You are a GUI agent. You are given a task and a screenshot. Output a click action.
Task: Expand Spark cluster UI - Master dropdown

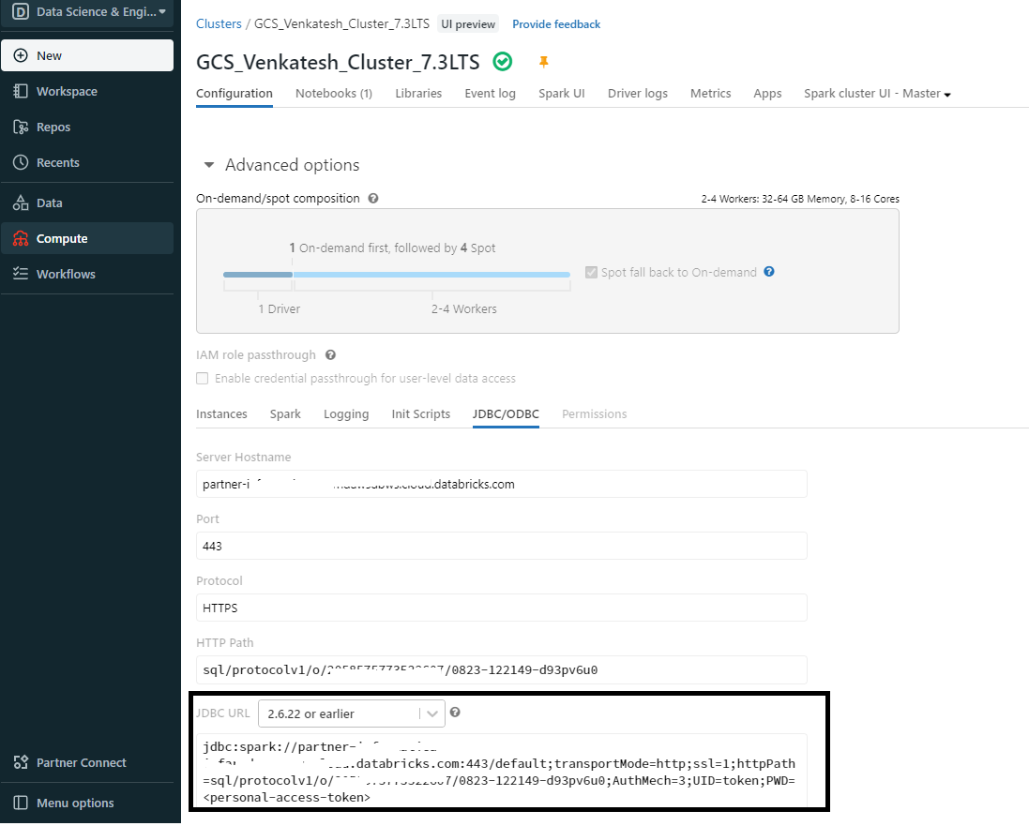coord(877,93)
